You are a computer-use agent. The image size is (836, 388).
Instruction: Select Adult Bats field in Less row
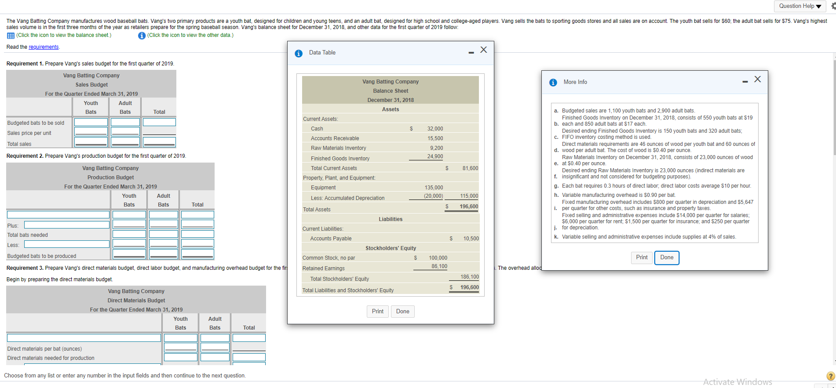[164, 243]
